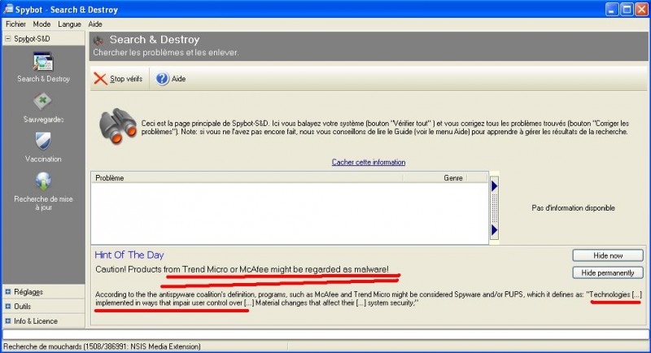Close the Spybot window

coord(641,9)
